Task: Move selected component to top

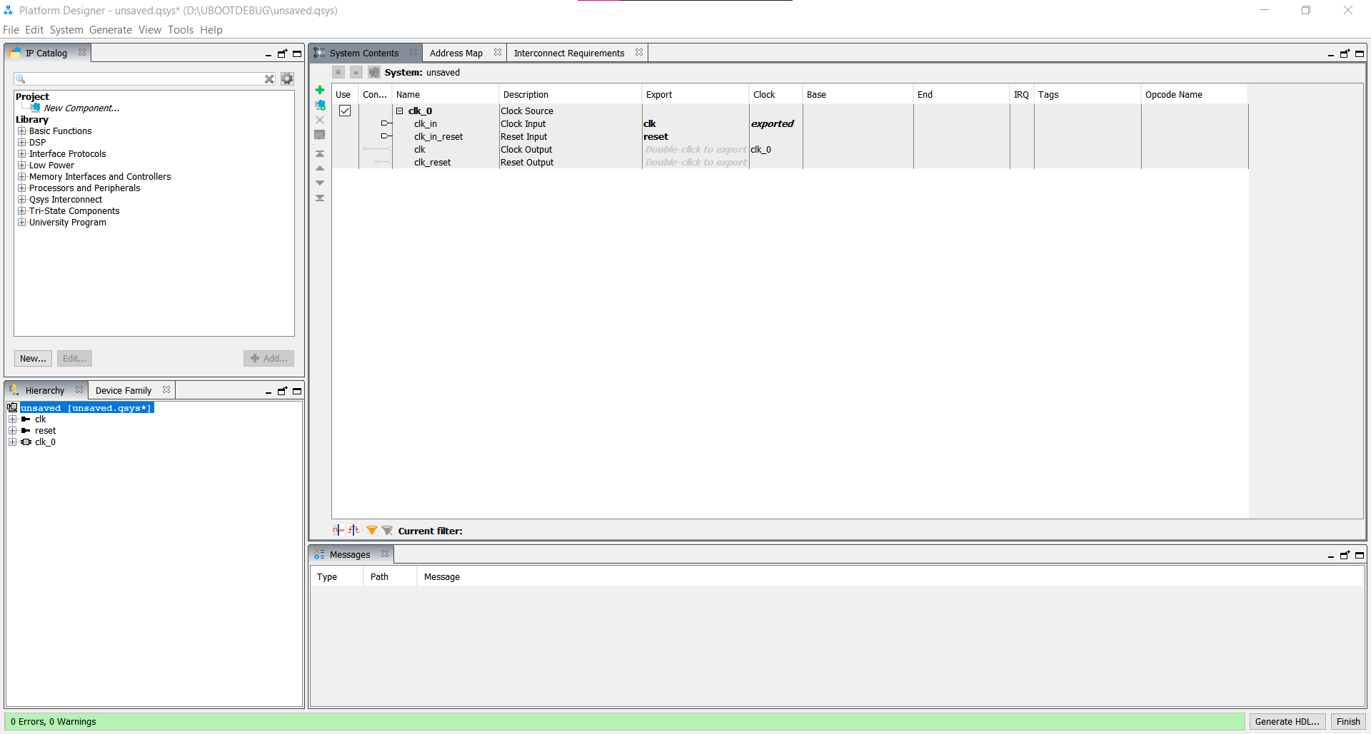Action: coord(320,154)
